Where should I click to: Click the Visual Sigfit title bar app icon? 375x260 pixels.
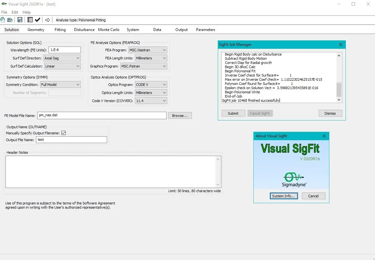4,4
